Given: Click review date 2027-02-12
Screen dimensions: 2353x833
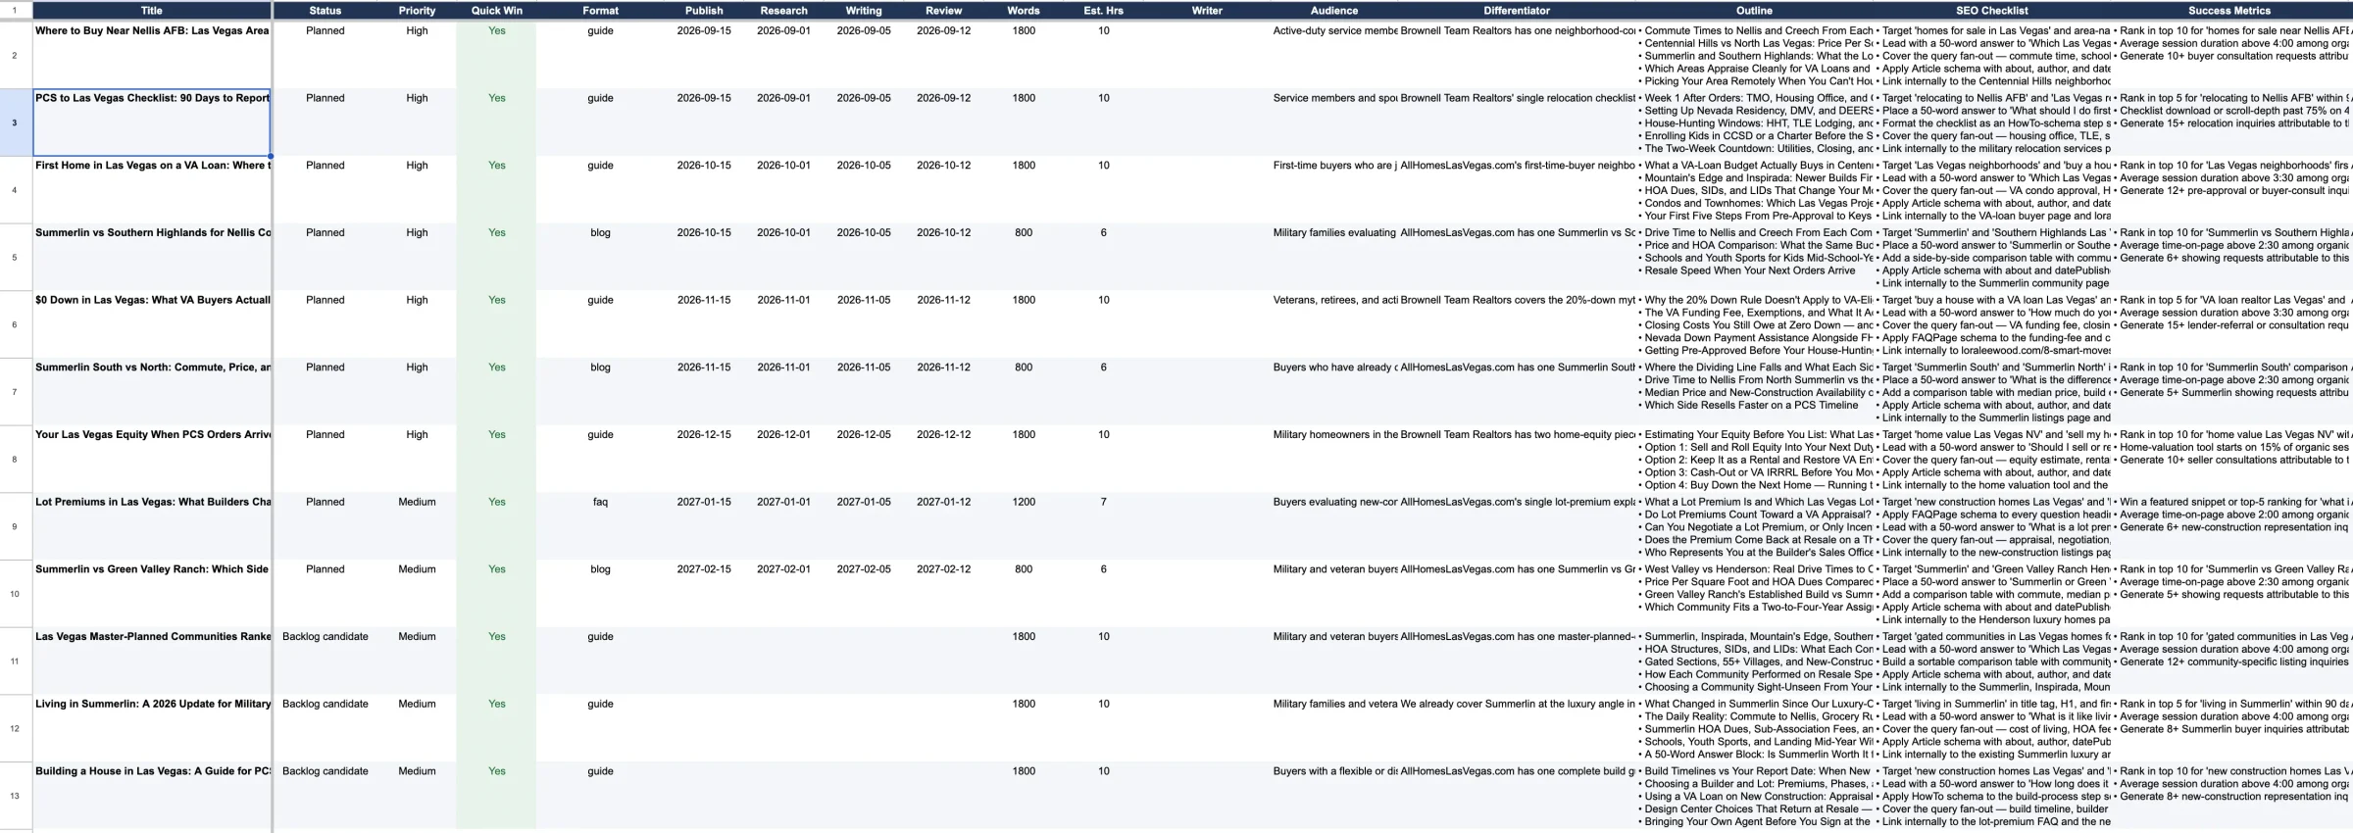Looking at the screenshot, I should click(x=943, y=569).
